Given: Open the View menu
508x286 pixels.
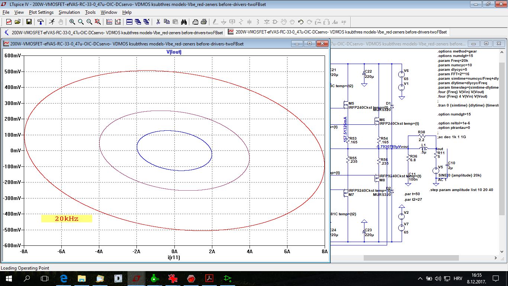Looking at the screenshot, I should (19, 12).
